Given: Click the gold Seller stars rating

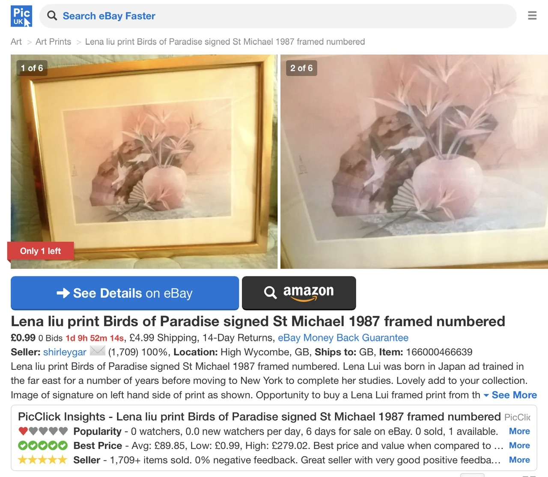Looking at the screenshot, I should point(43,460).
